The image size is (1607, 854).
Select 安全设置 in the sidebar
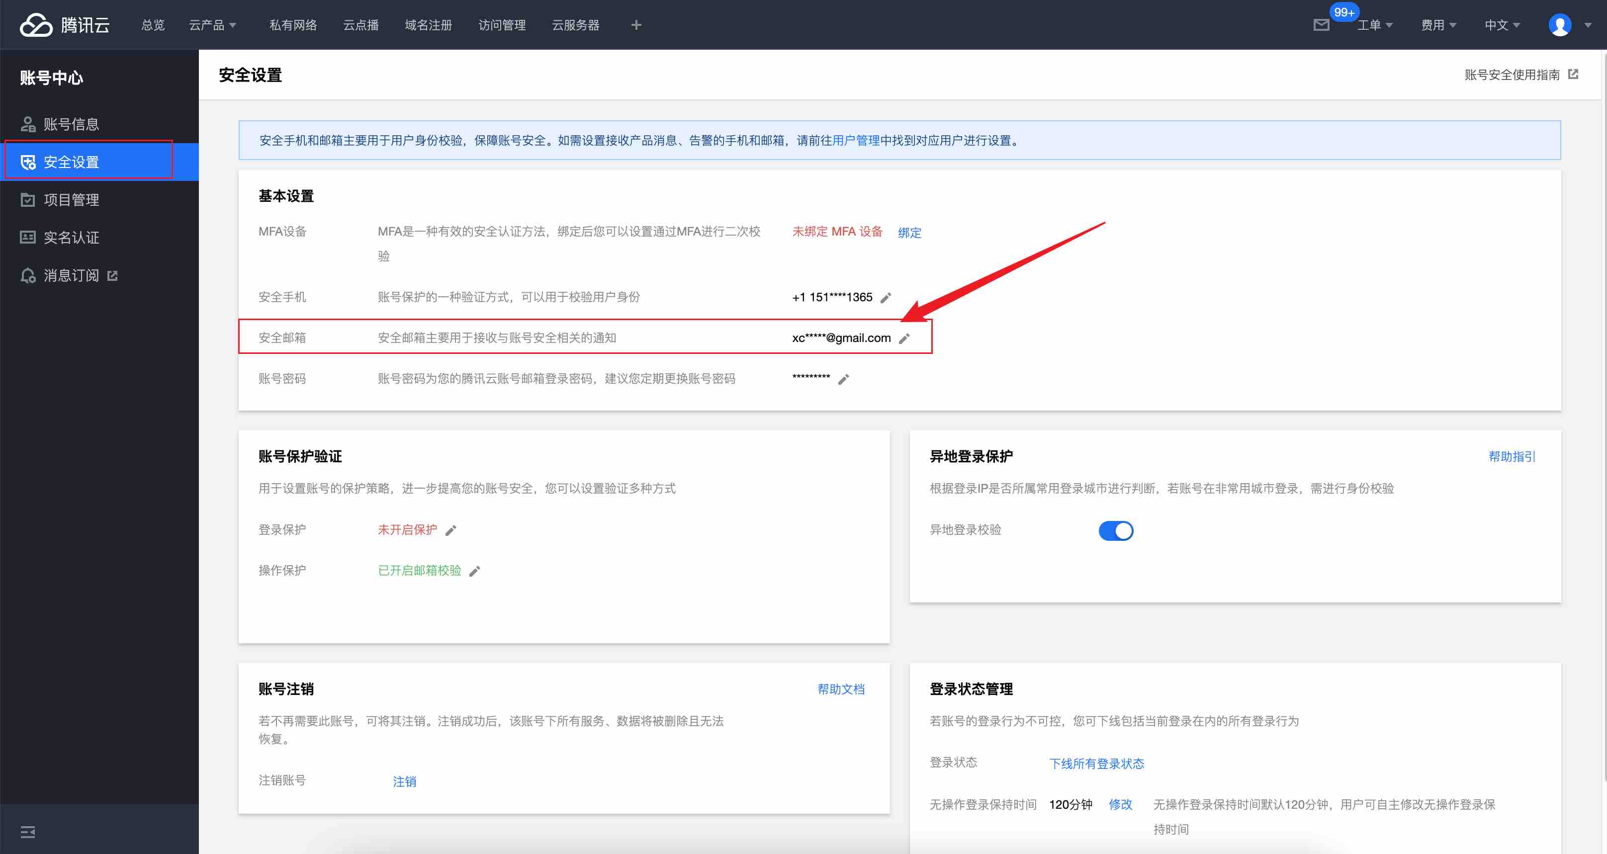tap(99, 162)
